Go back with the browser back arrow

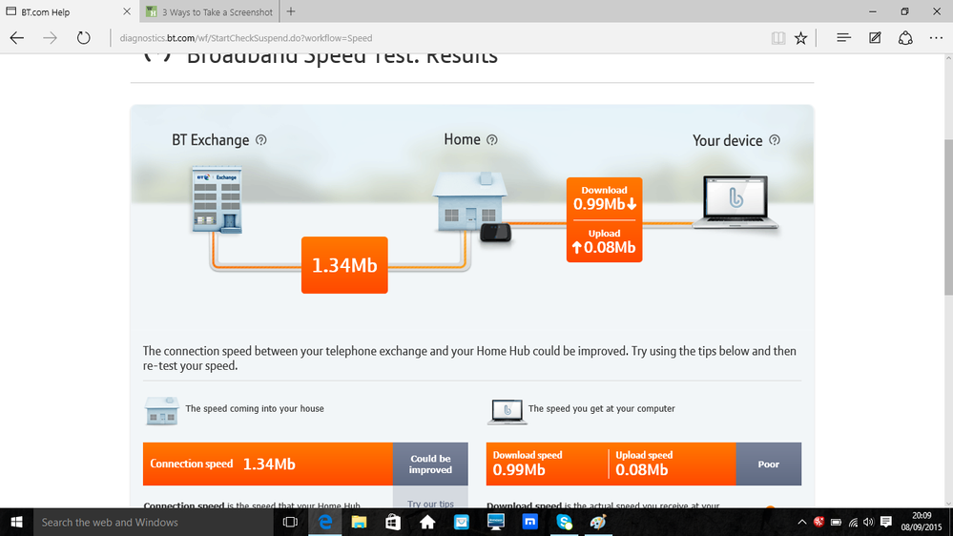17,38
